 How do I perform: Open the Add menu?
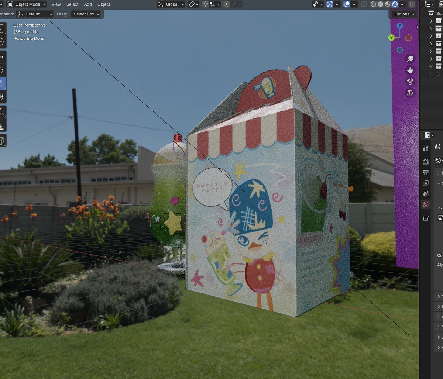88,4
